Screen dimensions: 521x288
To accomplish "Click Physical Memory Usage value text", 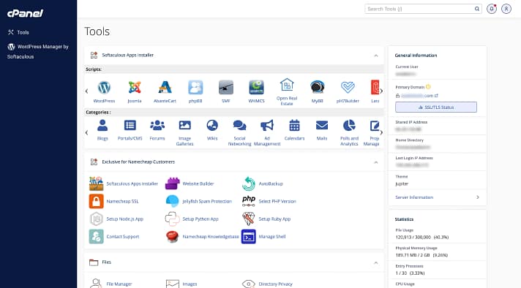I will [x=421, y=255].
